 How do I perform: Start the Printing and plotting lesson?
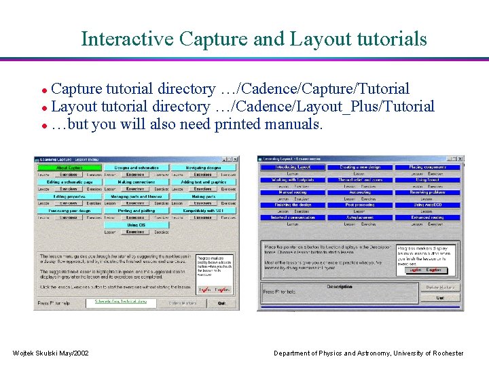[137, 211]
